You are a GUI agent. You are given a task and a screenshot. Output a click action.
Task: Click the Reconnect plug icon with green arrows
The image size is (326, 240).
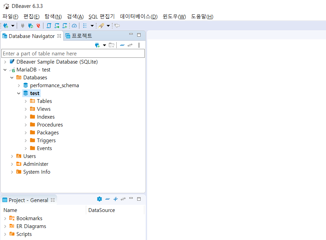coord(30,26)
